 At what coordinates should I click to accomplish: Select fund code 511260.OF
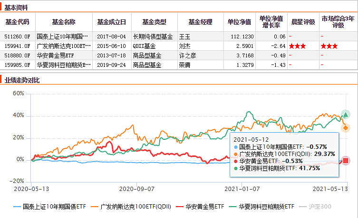pyautogui.click(x=17, y=36)
